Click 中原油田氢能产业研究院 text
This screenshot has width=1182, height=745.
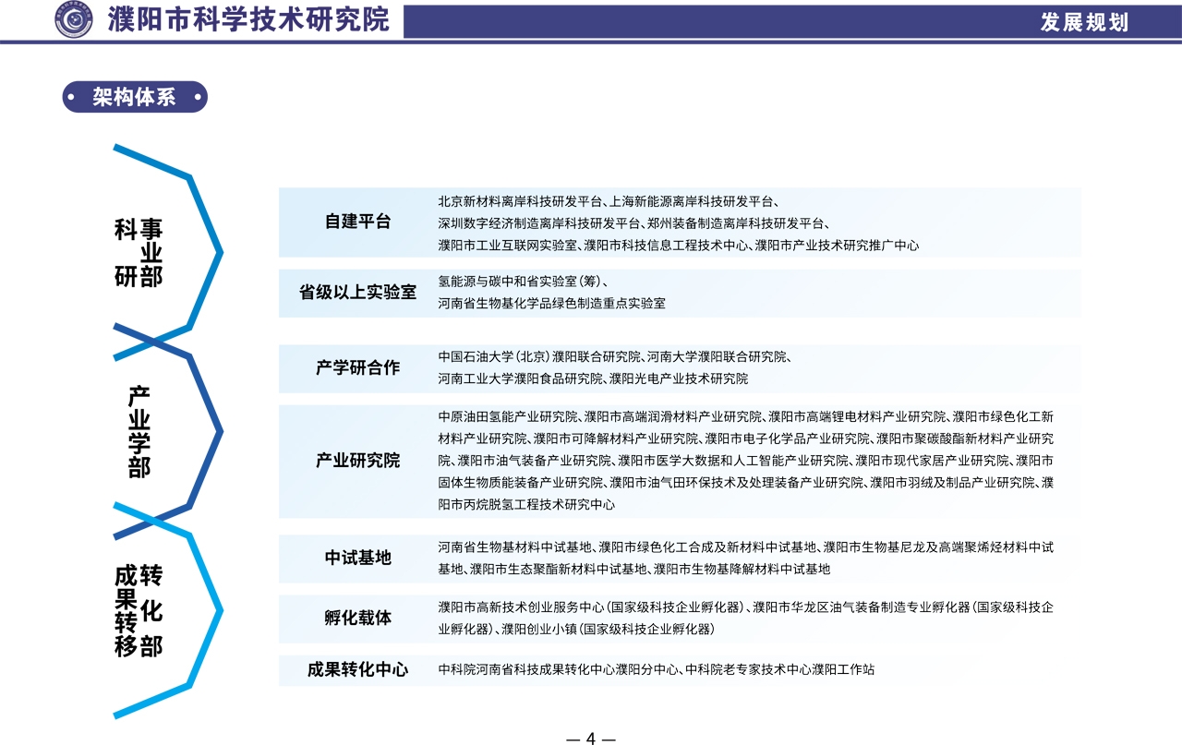[508, 416]
